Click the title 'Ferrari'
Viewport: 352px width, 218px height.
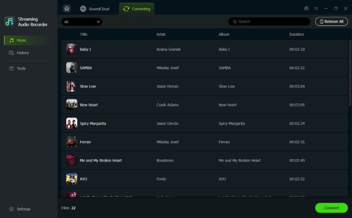[x=86, y=142]
